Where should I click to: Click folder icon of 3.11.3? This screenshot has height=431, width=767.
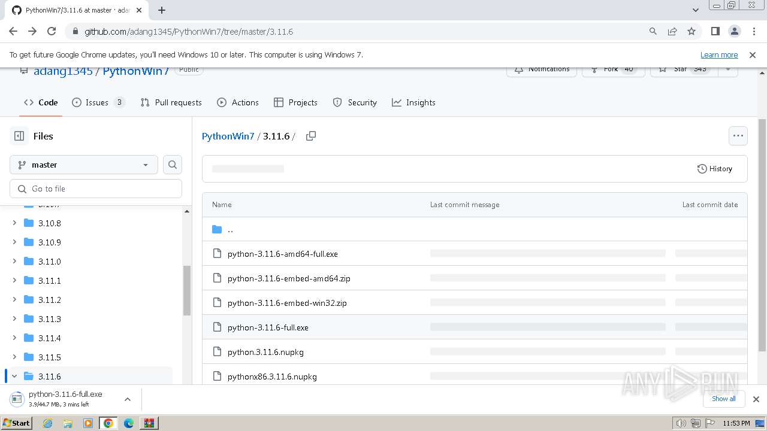pos(29,319)
